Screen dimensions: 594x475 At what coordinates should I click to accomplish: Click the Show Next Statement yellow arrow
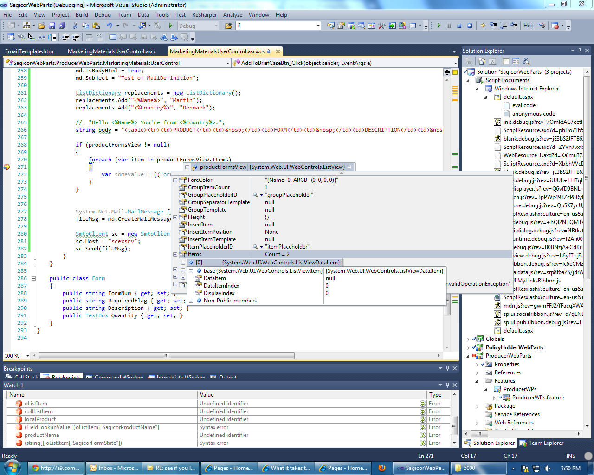click(x=483, y=26)
